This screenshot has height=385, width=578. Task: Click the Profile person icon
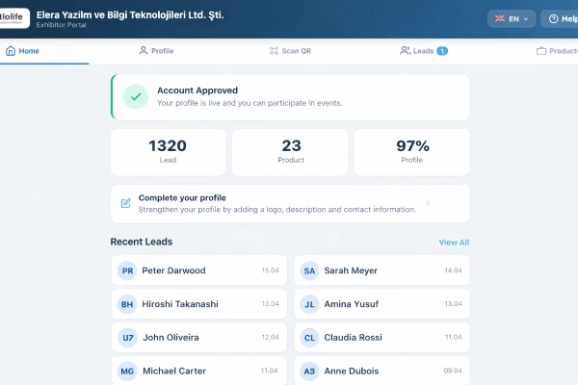click(x=144, y=51)
